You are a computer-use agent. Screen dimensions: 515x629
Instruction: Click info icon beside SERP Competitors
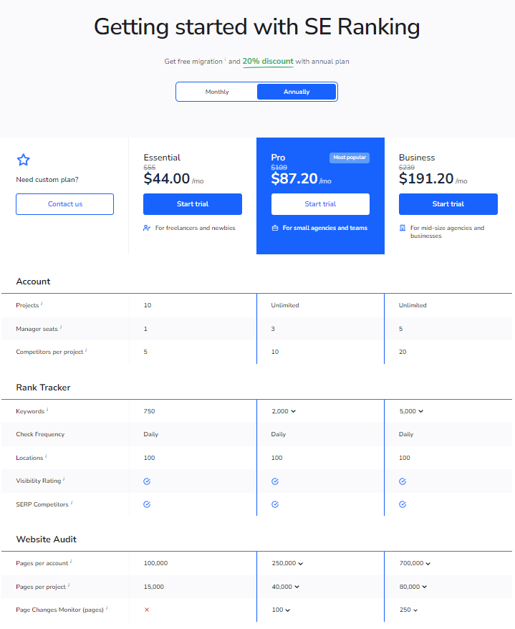72,503
